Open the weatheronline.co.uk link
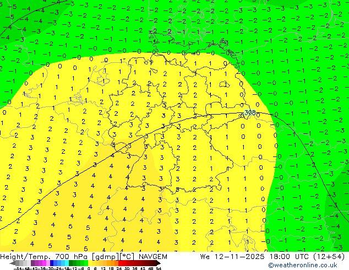349x270 pixels. click(x=303, y=265)
